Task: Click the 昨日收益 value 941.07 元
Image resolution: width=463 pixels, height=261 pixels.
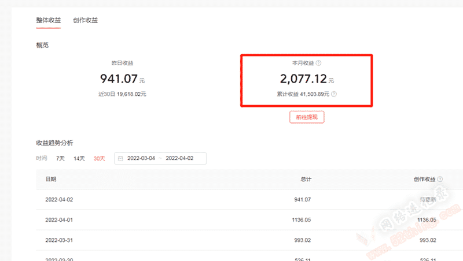Action: coord(122,79)
